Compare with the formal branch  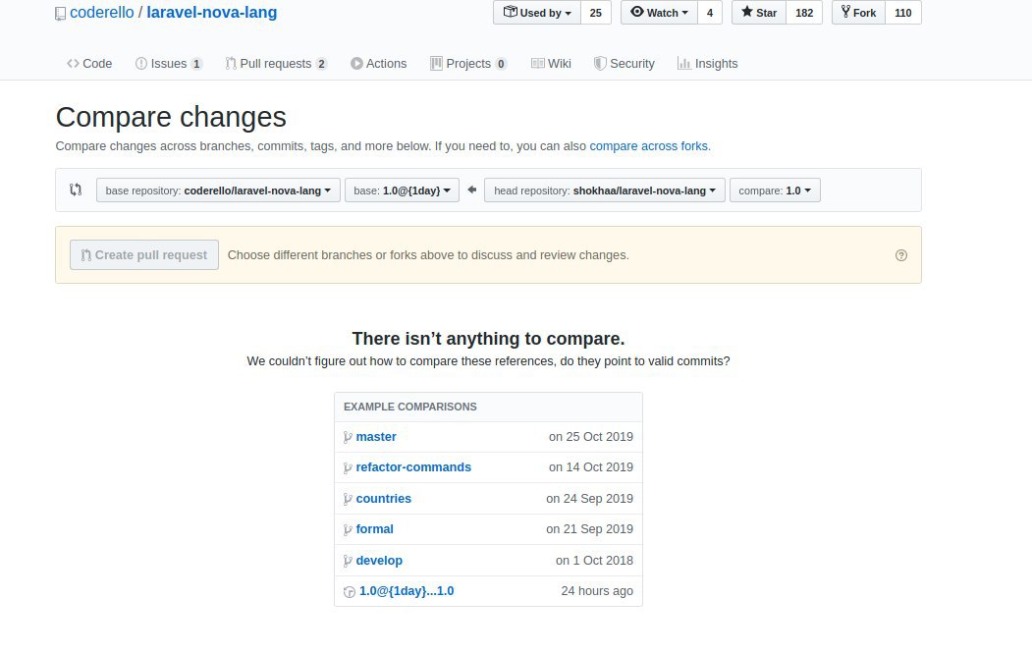coord(374,529)
